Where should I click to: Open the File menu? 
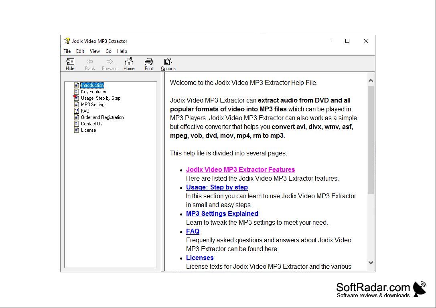click(x=67, y=51)
